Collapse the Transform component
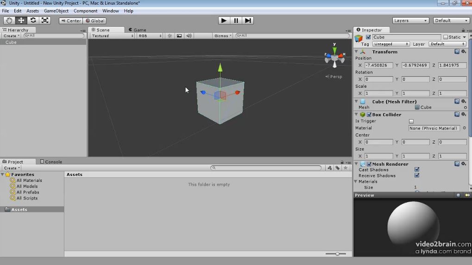The image size is (472, 265). click(x=356, y=52)
